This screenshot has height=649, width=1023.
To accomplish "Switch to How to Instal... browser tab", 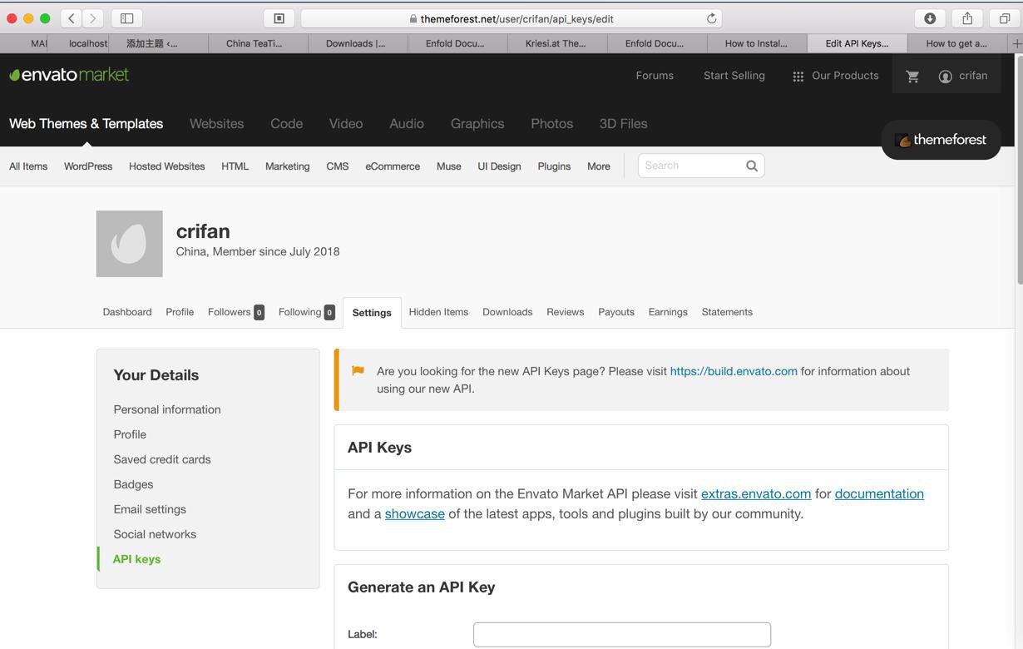I will (x=756, y=43).
